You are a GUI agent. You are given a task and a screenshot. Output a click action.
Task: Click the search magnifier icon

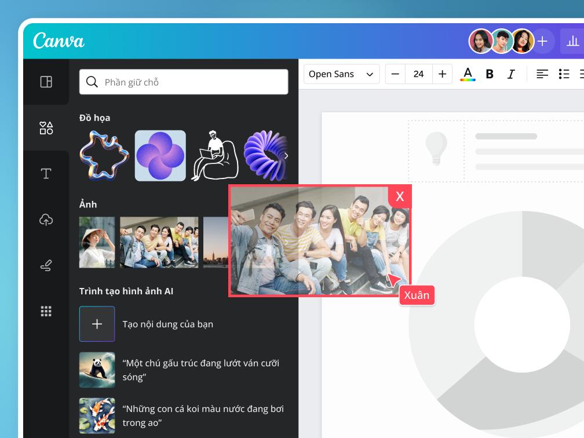point(92,82)
